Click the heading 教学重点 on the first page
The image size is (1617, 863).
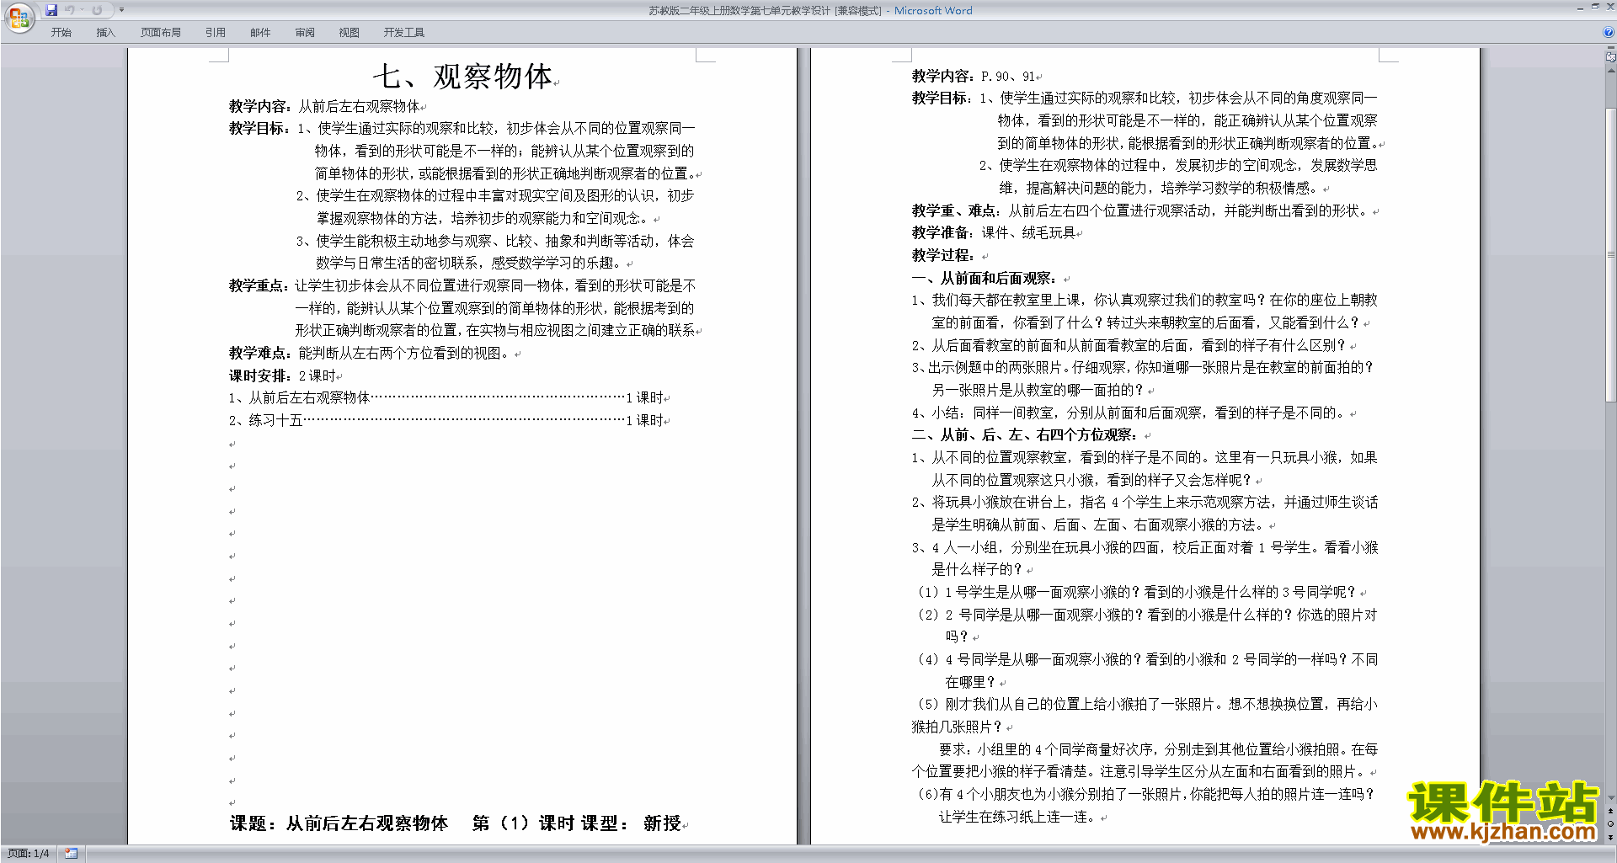click(x=259, y=286)
